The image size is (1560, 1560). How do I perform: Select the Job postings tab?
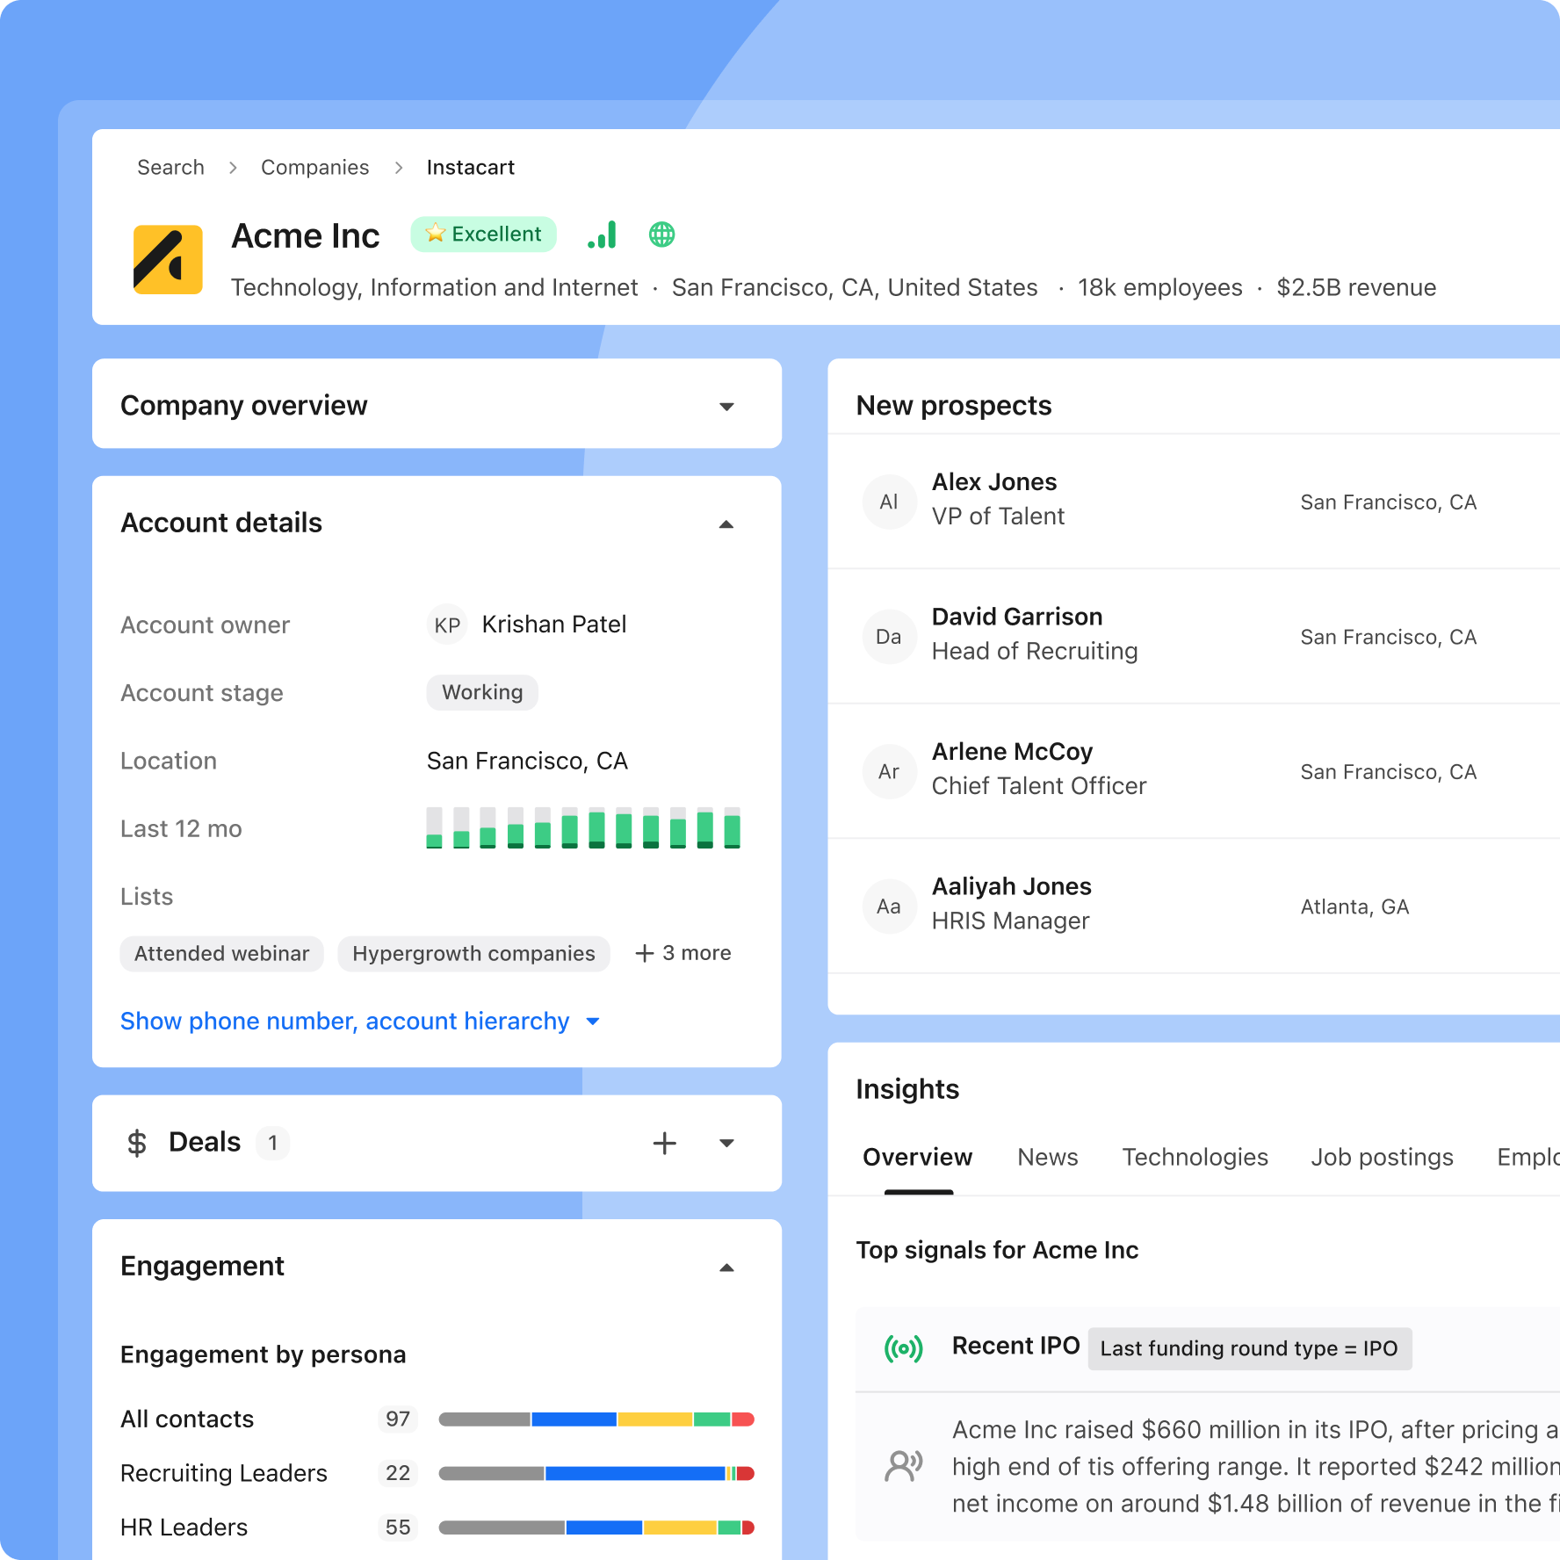click(1382, 1157)
